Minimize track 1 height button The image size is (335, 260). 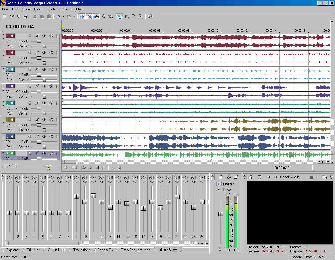3,35
